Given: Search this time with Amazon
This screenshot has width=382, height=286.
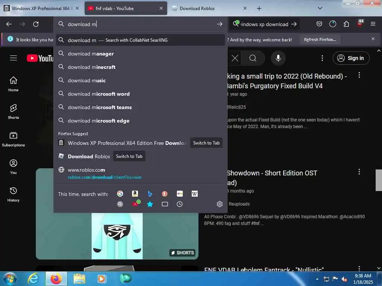Looking at the screenshot, I should [135, 194].
